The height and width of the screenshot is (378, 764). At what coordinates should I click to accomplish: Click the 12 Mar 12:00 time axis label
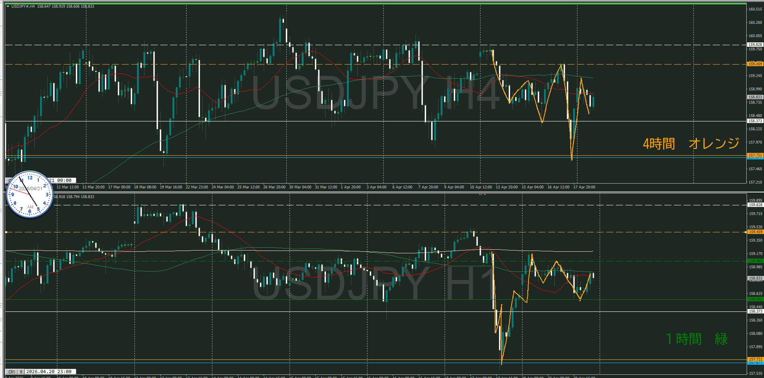(67, 187)
